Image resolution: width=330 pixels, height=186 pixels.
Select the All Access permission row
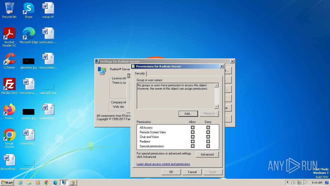(x=178, y=128)
